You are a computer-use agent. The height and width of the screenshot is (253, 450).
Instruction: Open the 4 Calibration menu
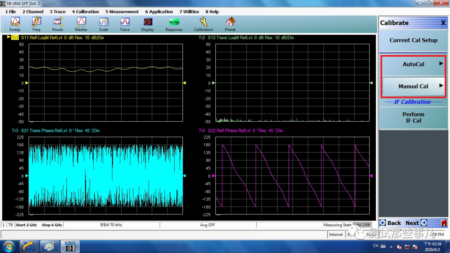pyautogui.click(x=85, y=12)
